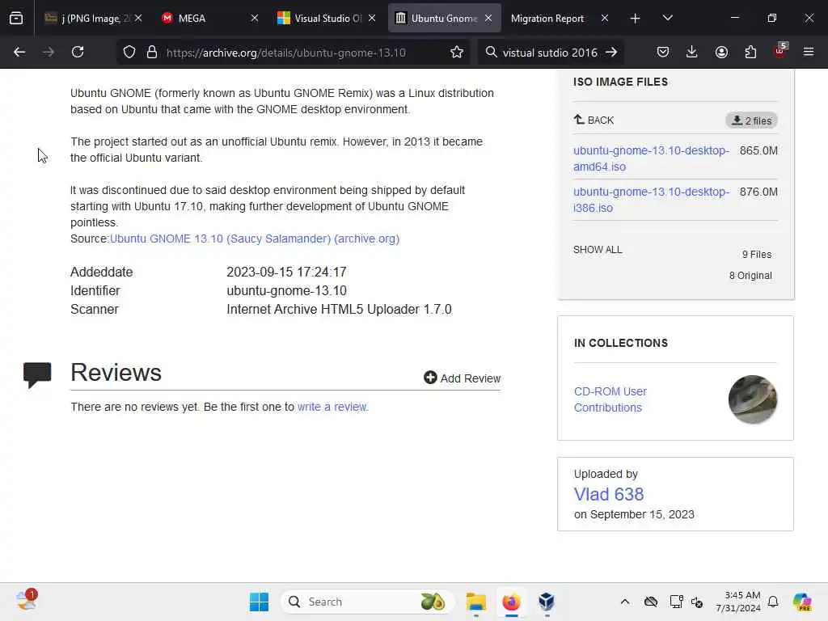Close the Migration Report tab
This screenshot has width=828, height=621.
[605, 18]
